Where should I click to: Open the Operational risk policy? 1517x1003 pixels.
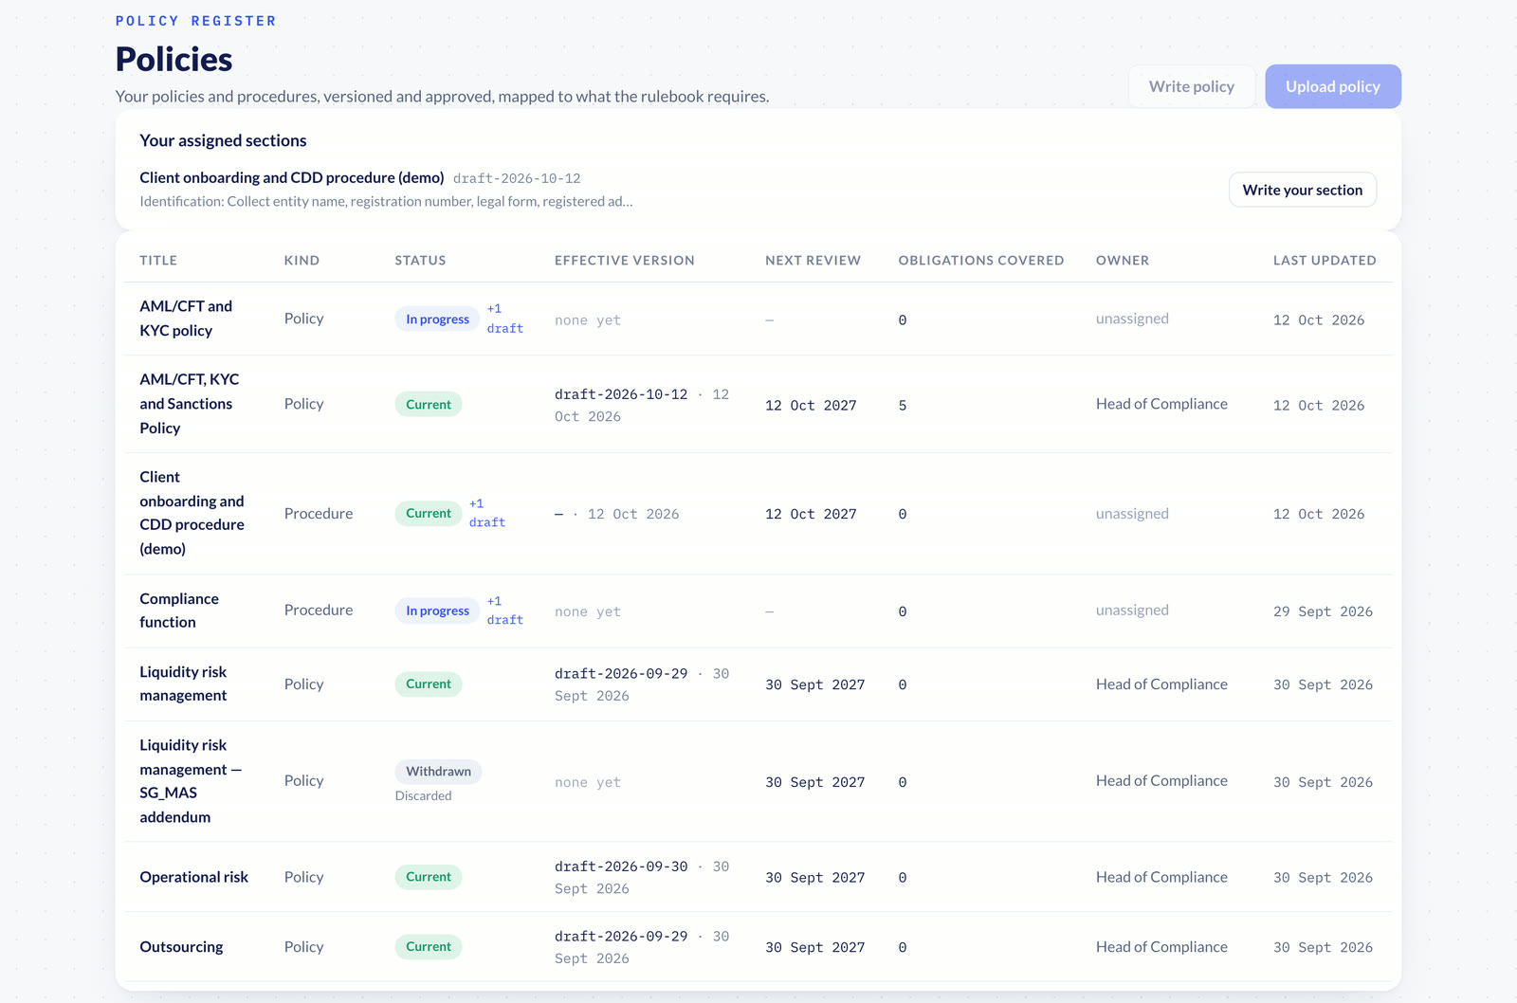(x=758, y=877)
